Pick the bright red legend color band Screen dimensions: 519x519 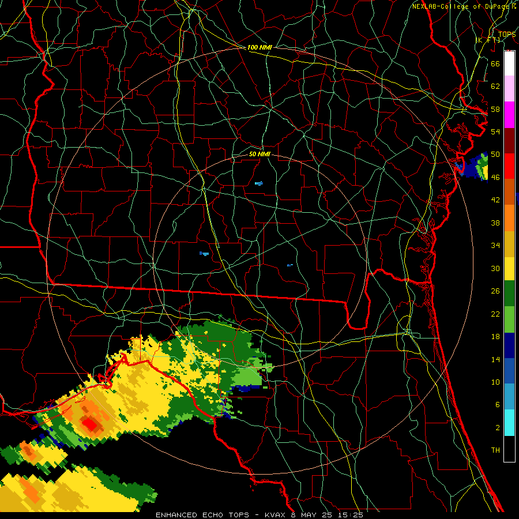[509, 166]
